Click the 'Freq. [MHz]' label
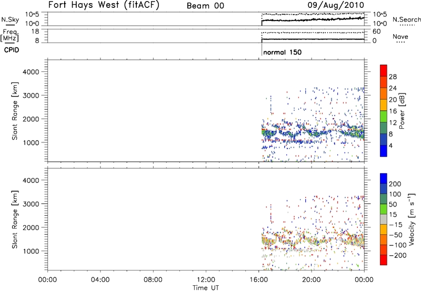 tap(9, 36)
